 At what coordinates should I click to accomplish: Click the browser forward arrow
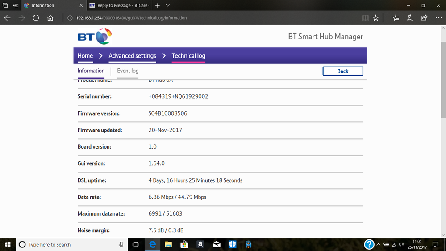point(21,18)
